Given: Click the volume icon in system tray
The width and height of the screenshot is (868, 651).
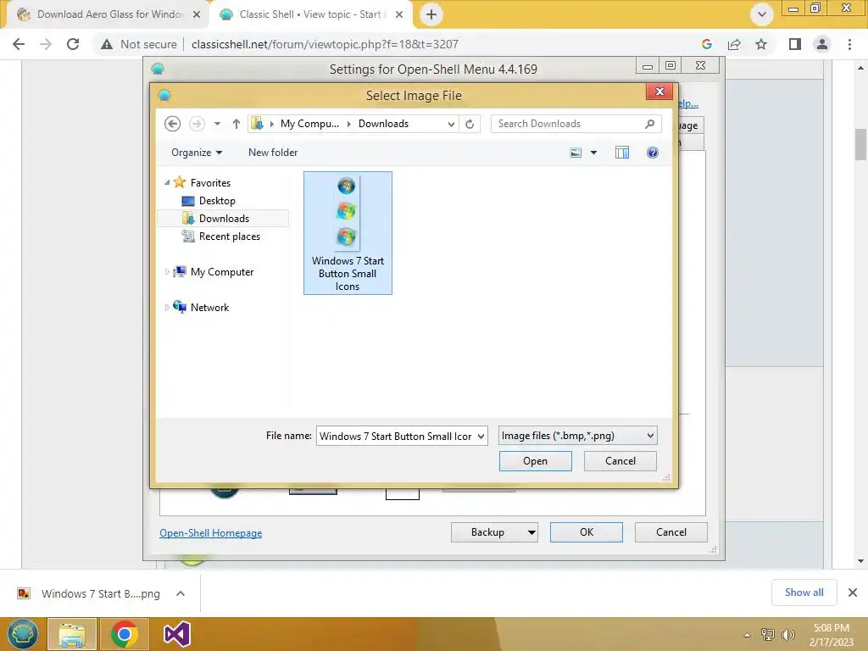Looking at the screenshot, I should pos(787,635).
